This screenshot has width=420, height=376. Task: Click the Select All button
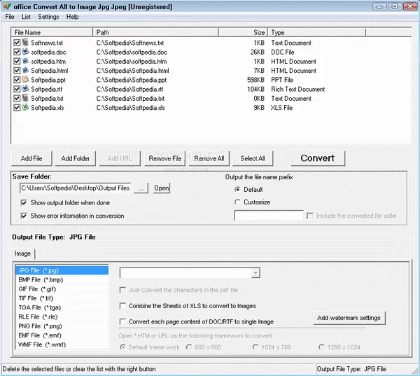253,158
